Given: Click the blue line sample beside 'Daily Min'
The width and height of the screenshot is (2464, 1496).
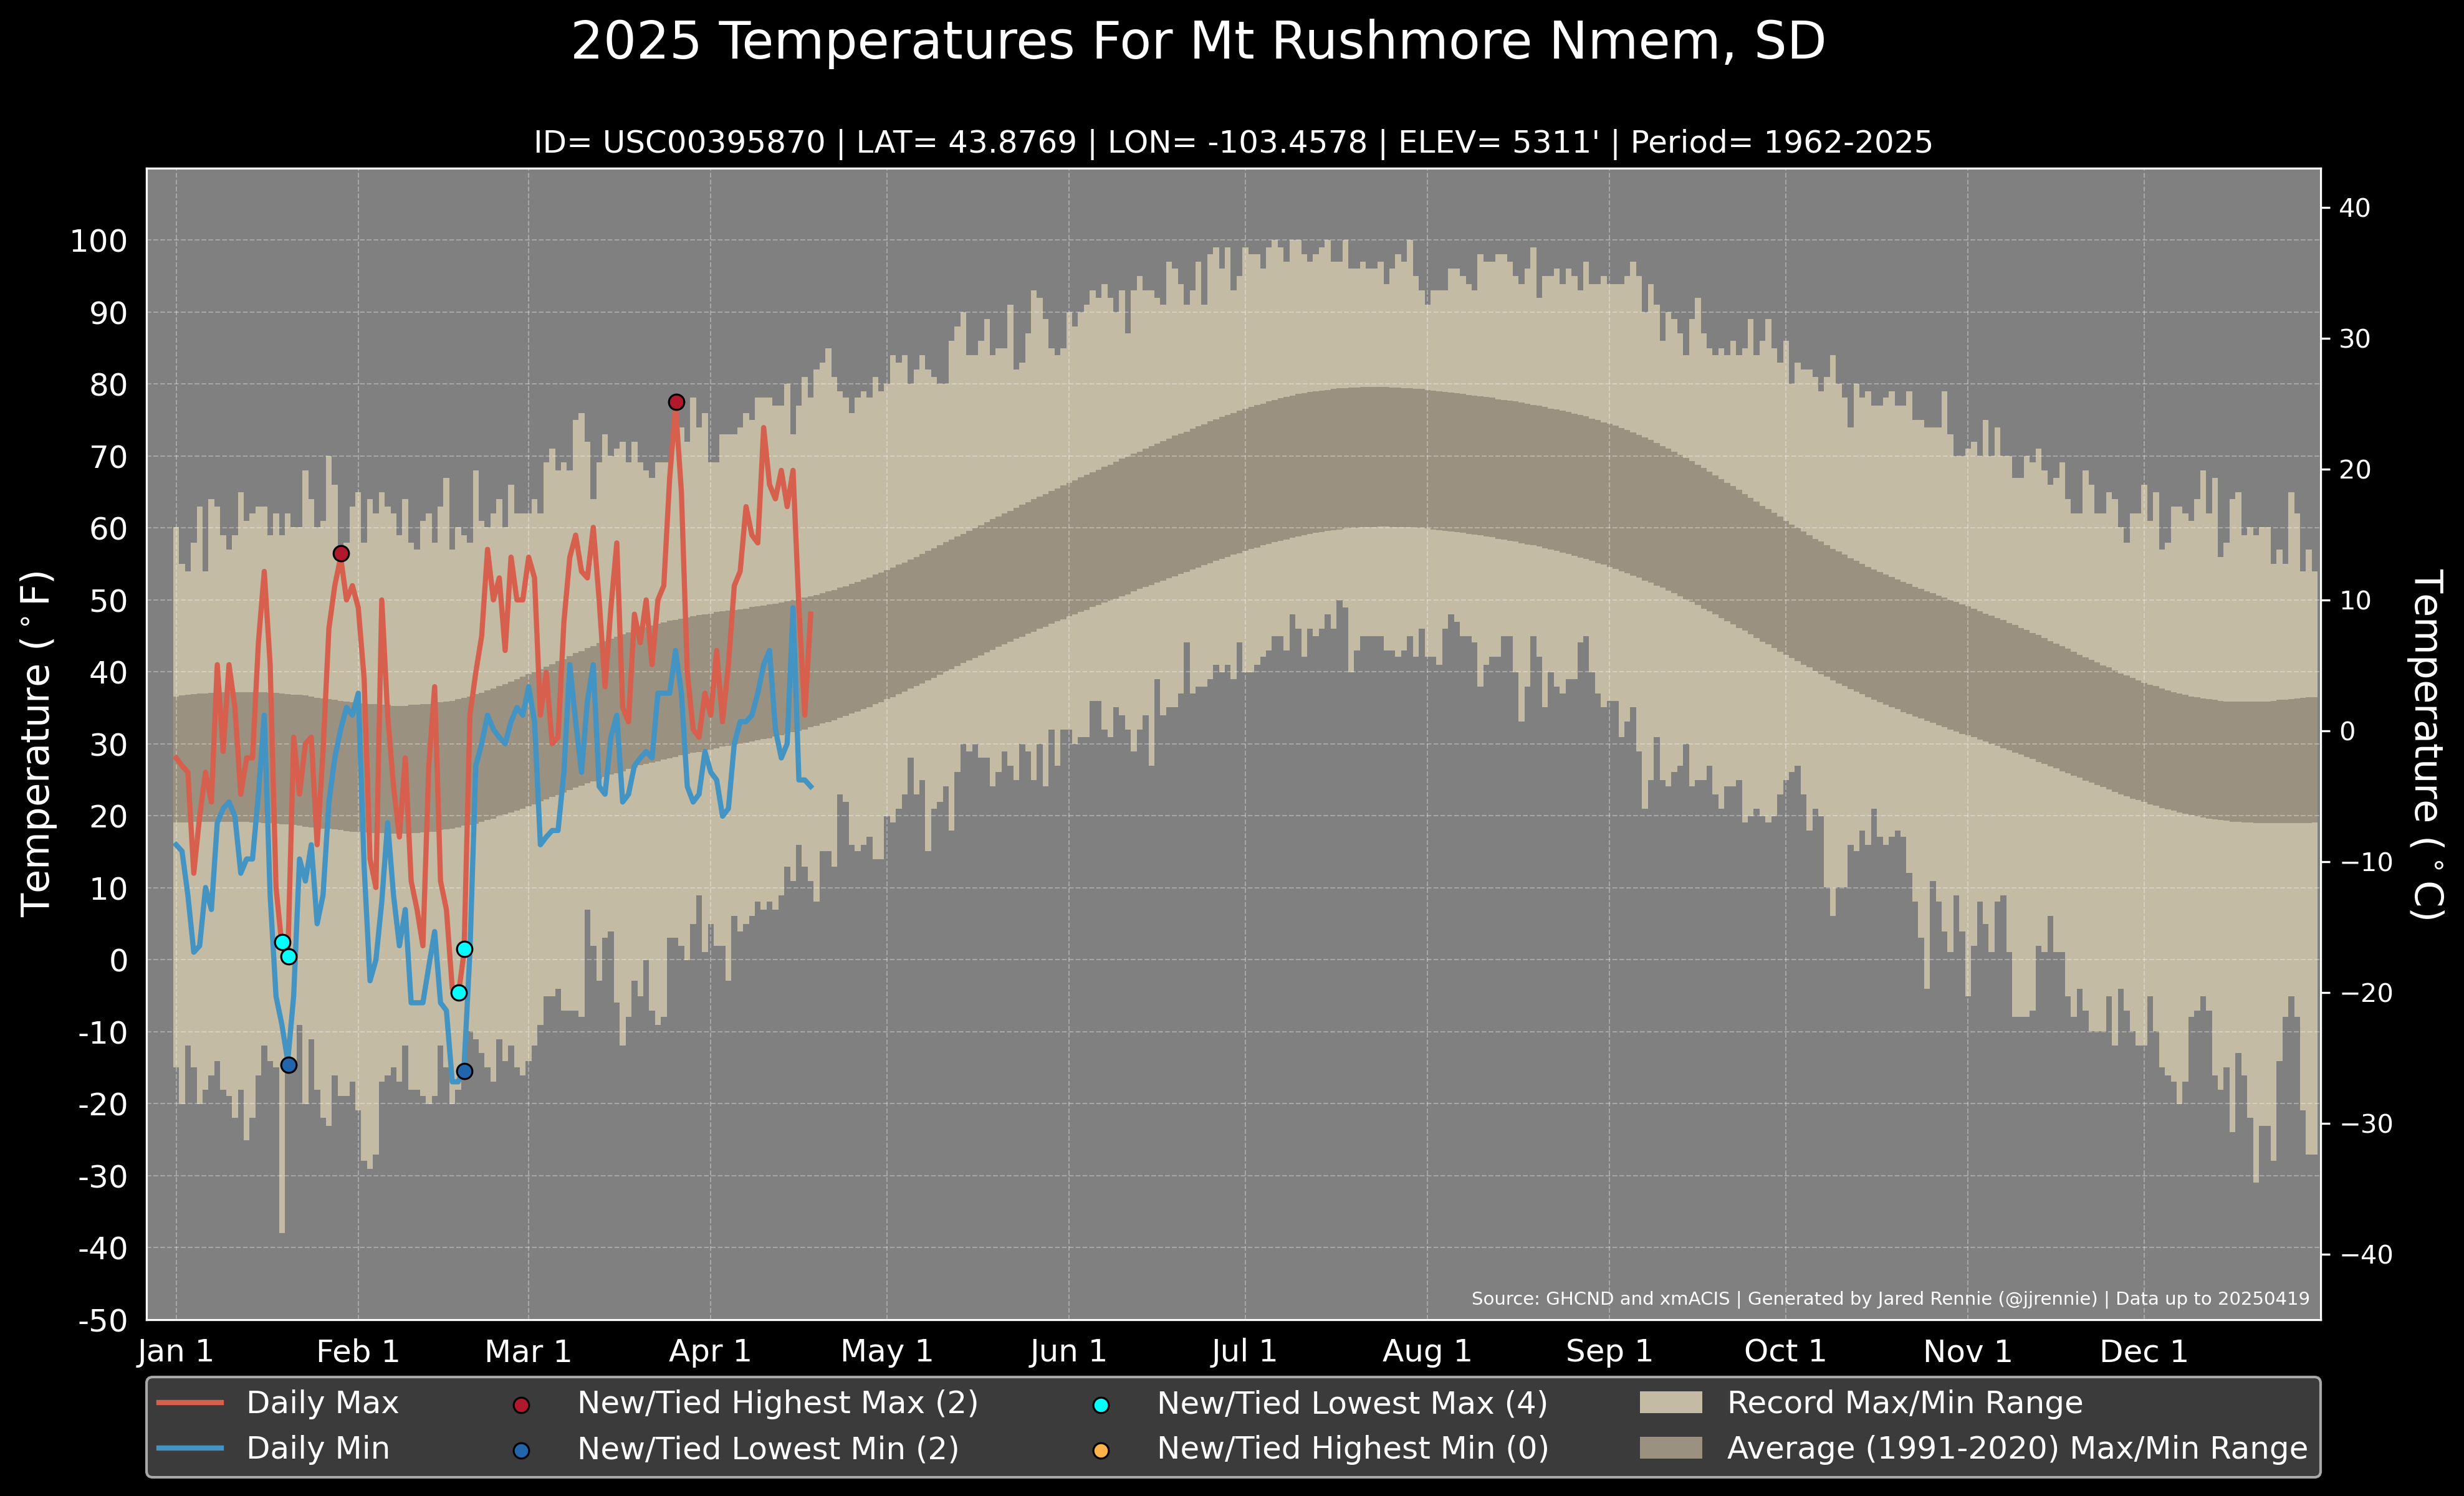Looking at the screenshot, I should 190,1448.
